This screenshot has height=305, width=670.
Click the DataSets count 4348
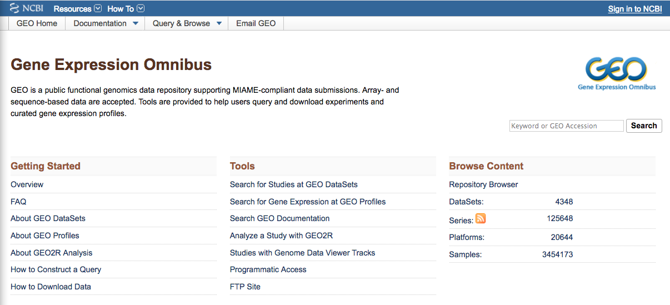(564, 202)
